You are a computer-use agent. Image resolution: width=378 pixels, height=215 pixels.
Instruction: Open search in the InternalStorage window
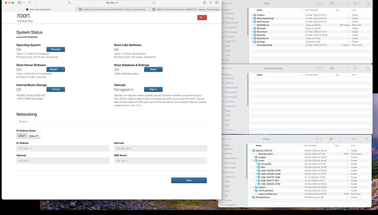[368, 68]
